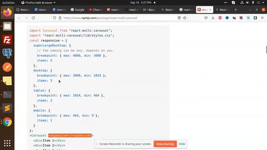Click the page vertical scrollbar handle
267x150 pixels.
tap(266, 50)
